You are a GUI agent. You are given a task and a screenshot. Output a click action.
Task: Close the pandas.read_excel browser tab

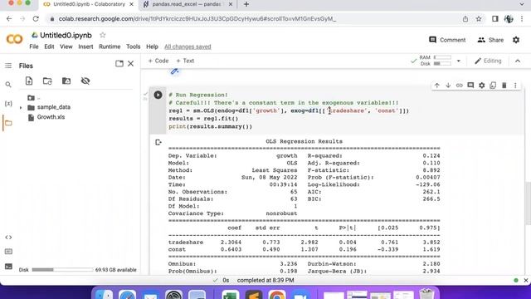coord(231,4)
